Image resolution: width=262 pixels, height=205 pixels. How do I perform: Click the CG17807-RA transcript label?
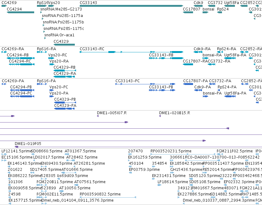coord(195,61)
